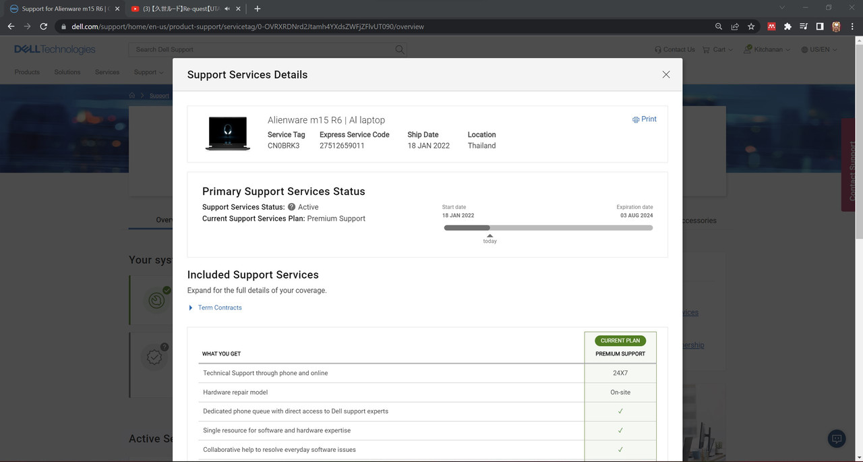
Task: Switch to the YouTube browser tab
Action: [x=179, y=9]
